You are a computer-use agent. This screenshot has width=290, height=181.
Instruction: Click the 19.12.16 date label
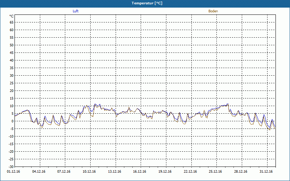[165, 172]
